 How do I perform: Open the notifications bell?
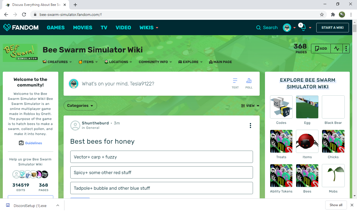click(x=303, y=28)
